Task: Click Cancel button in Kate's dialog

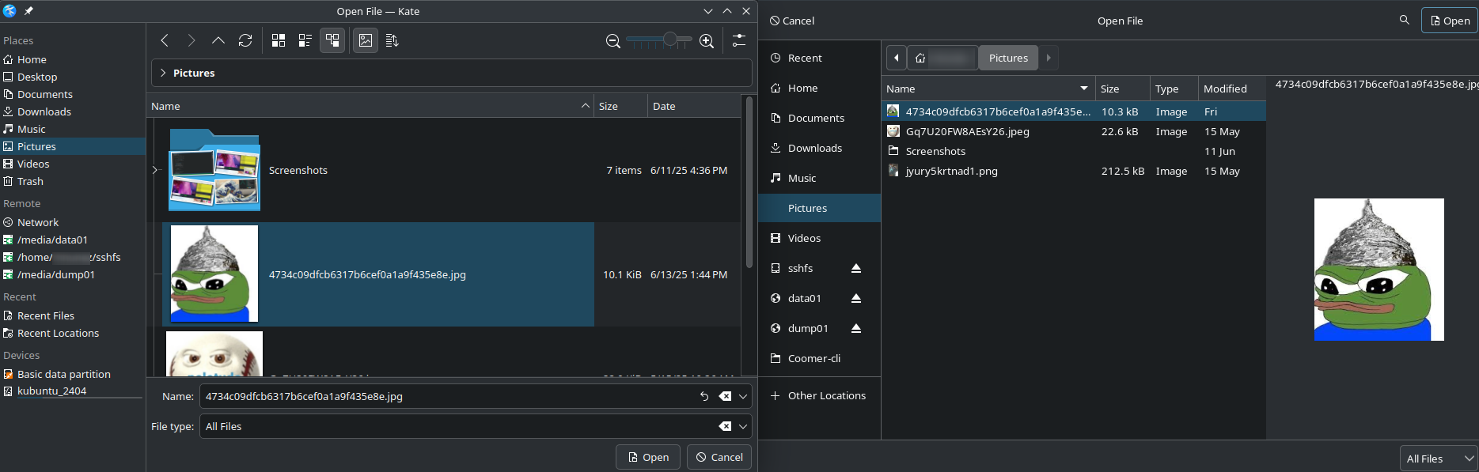Action: [719, 457]
